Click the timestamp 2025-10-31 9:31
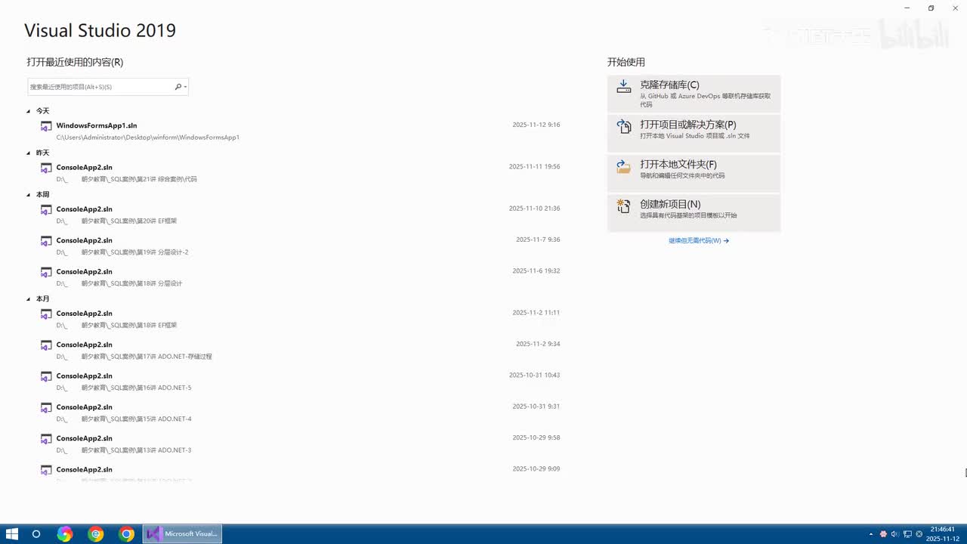 tap(536, 406)
